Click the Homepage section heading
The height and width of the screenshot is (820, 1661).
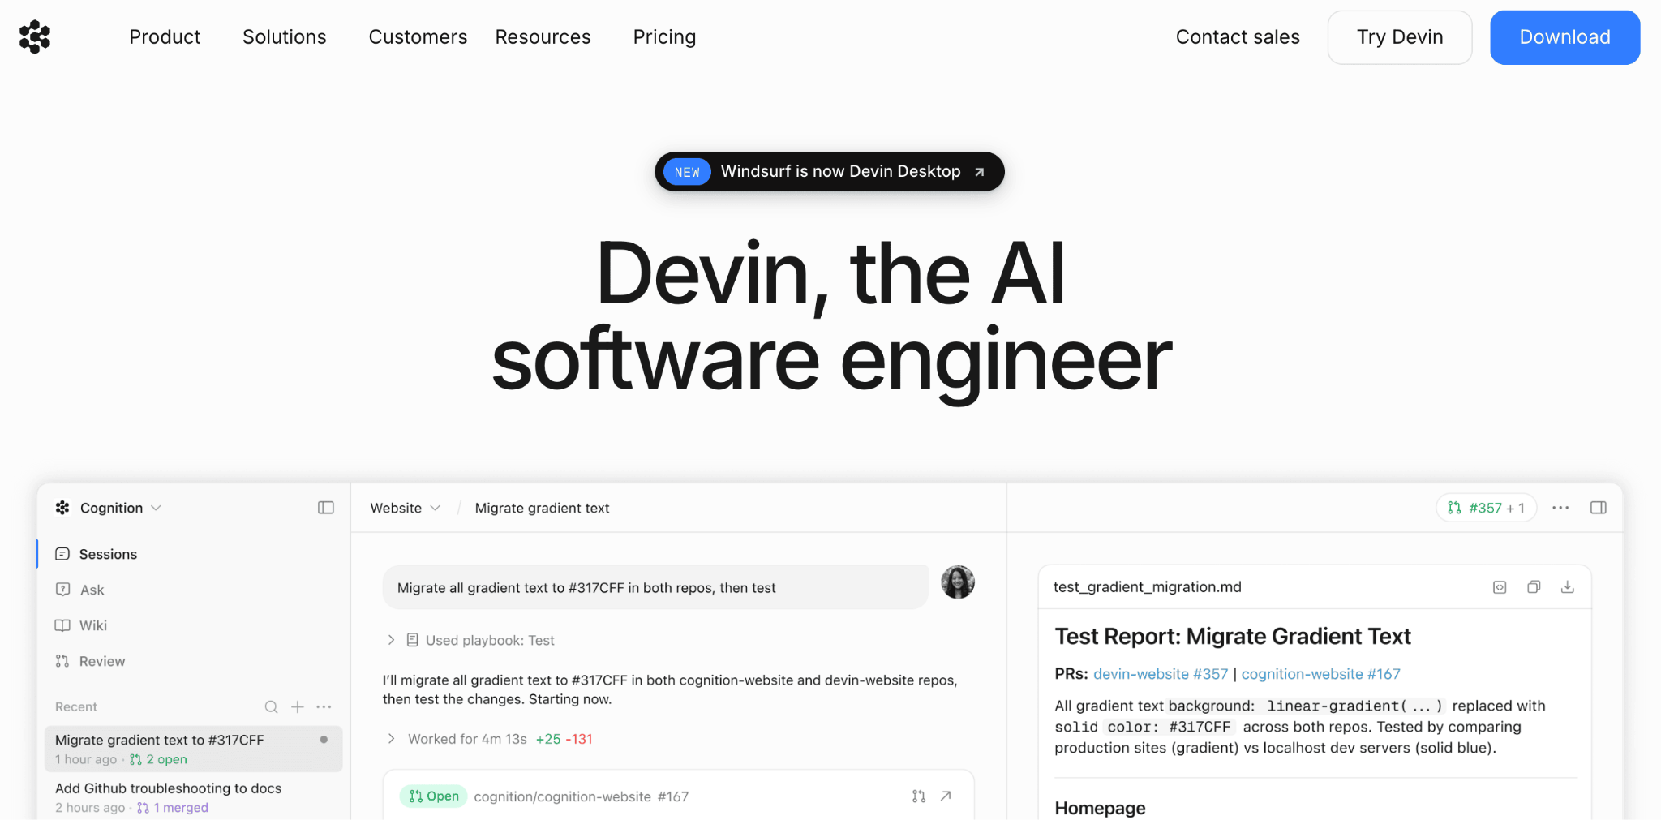coord(1100,808)
